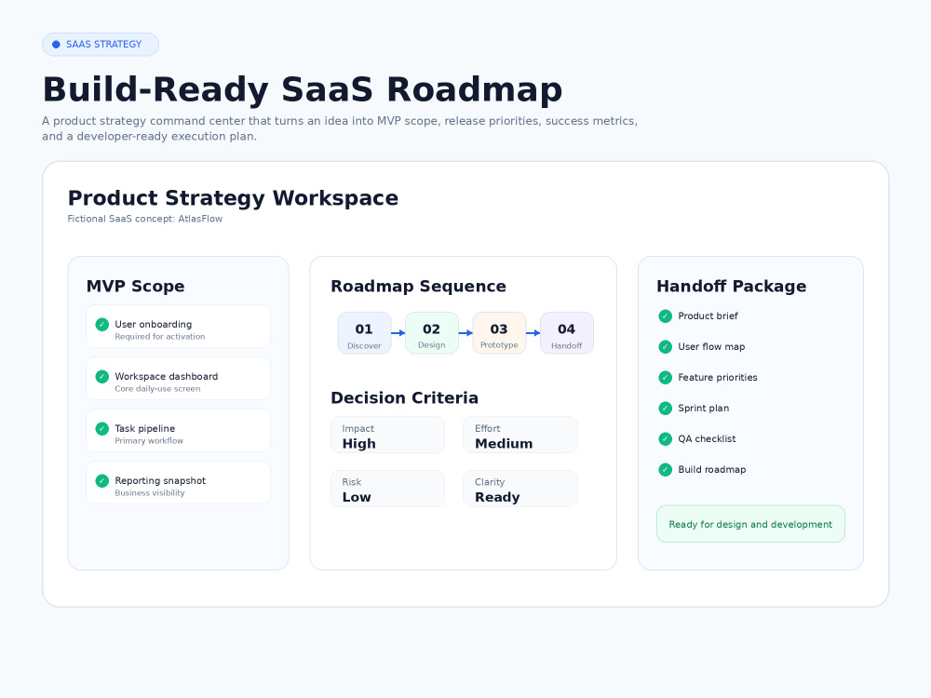The width and height of the screenshot is (931, 698).
Task: Click the MVP Scope heading
Action: point(135,287)
